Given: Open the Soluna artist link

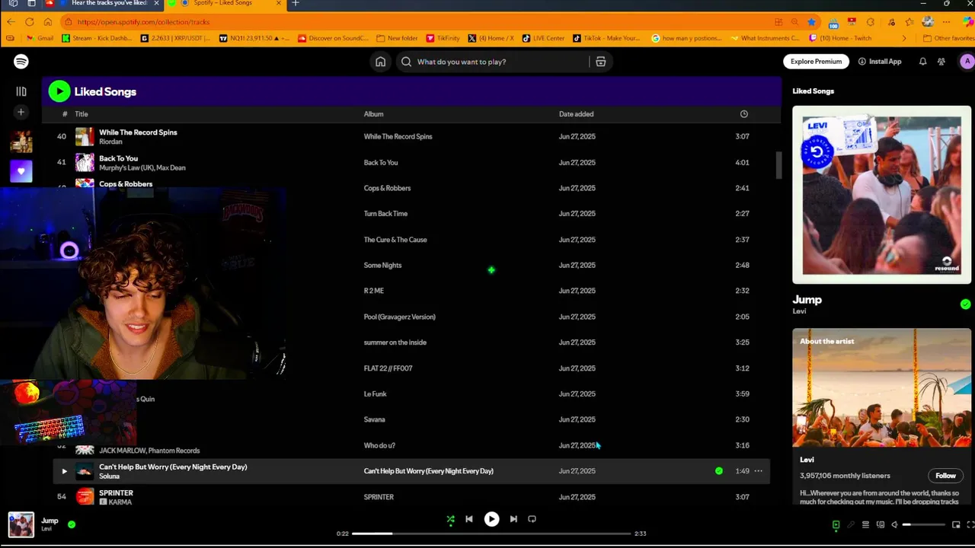Looking at the screenshot, I should pyautogui.click(x=109, y=476).
